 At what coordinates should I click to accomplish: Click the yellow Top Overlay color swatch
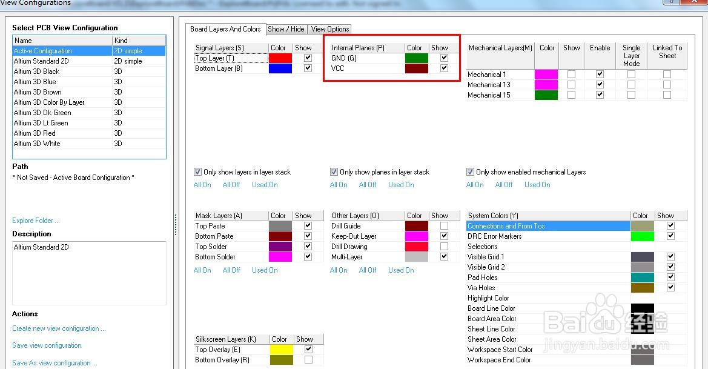tap(281, 350)
